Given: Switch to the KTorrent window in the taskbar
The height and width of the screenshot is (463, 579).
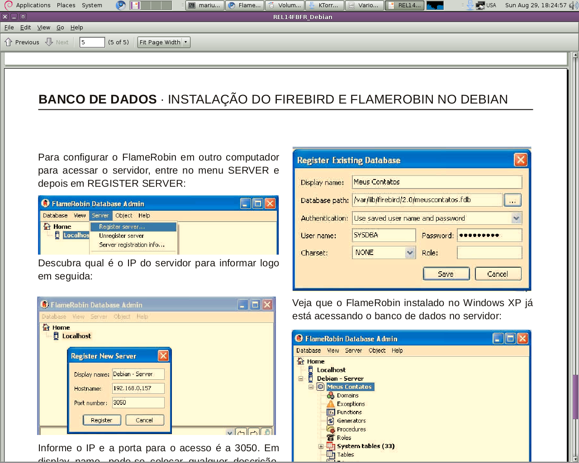Looking at the screenshot, I should (x=324, y=5).
